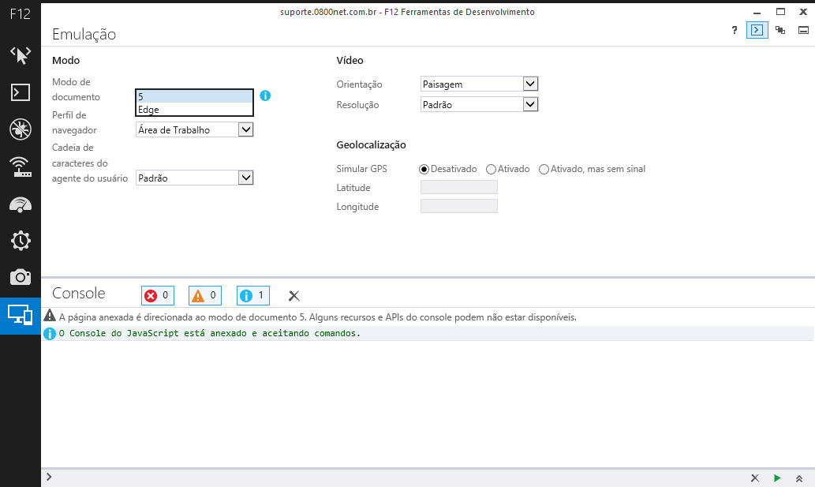This screenshot has width=815, height=487.
Task: Open the Console tool in sidebar
Action: (21, 92)
